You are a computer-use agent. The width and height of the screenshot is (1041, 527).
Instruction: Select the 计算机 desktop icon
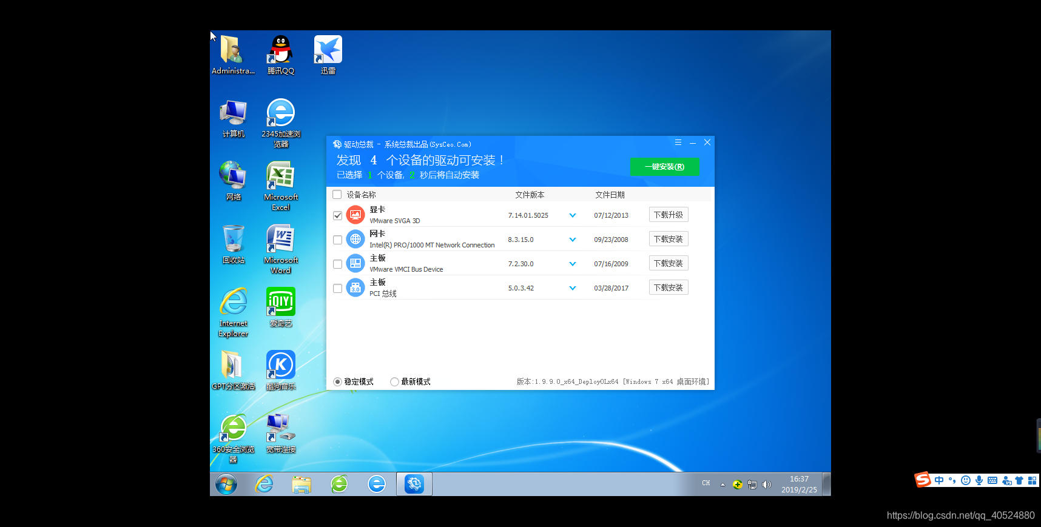233,118
